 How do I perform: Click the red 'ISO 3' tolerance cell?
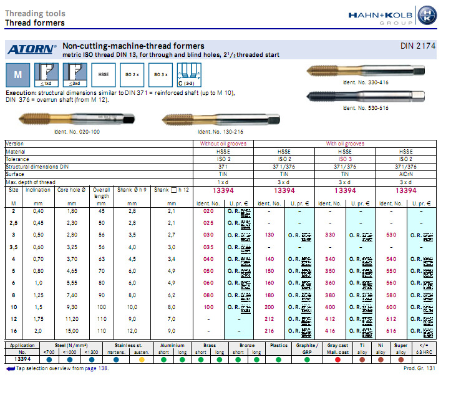click(x=345, y=159)
